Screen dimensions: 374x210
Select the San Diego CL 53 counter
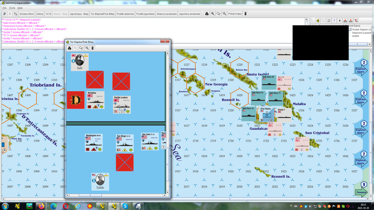[x=125, y=143]
